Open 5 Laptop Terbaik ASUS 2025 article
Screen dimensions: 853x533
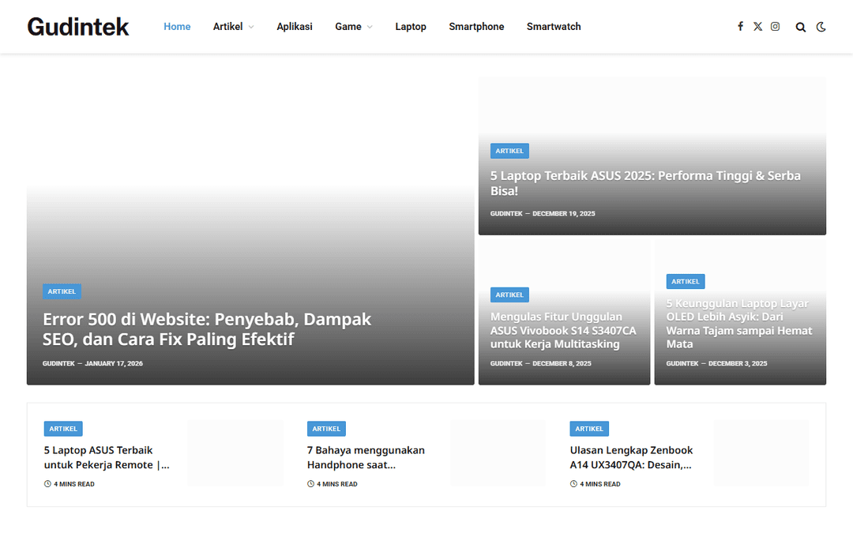click(645, 183)
